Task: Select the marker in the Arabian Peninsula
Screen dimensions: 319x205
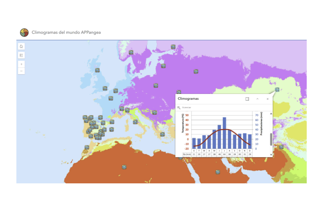Action: 218,172
